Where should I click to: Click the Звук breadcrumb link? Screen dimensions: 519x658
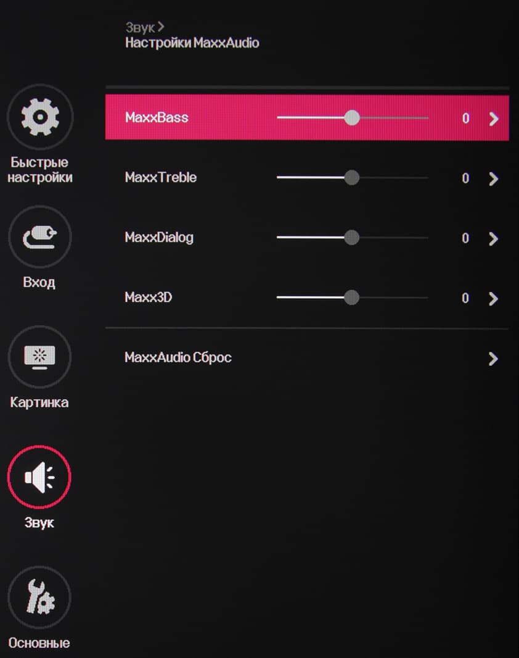pos(141,28)
